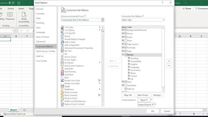Open the Formulas options category
Screen dimensions: 208x117
(x=40, y=14)
